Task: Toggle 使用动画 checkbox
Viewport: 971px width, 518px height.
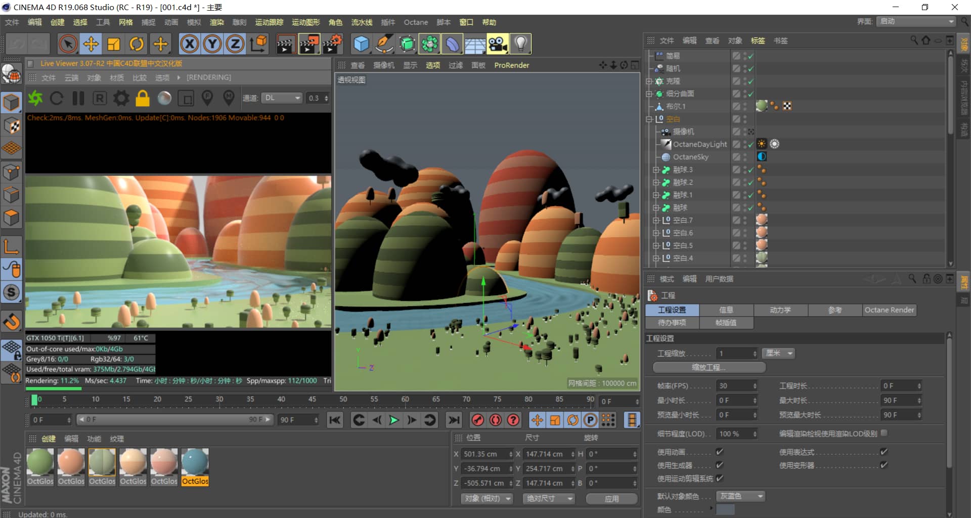Action: 720,452
